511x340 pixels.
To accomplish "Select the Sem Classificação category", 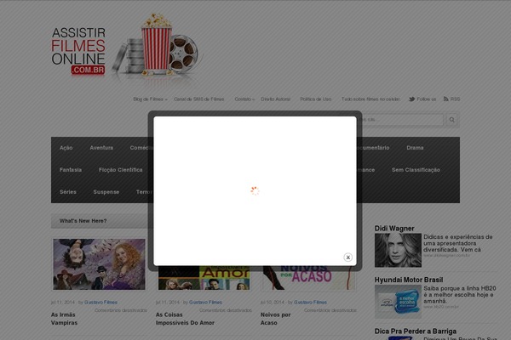I will 416,170.
